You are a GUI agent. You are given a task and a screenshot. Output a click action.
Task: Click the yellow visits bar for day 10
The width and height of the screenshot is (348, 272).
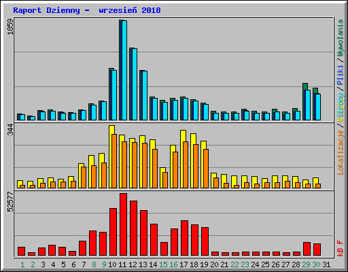111,156
